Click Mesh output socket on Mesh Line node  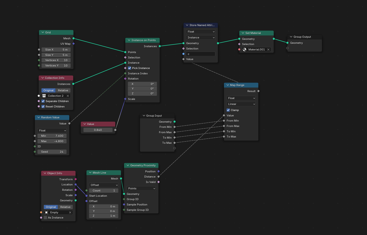[121, 179]
